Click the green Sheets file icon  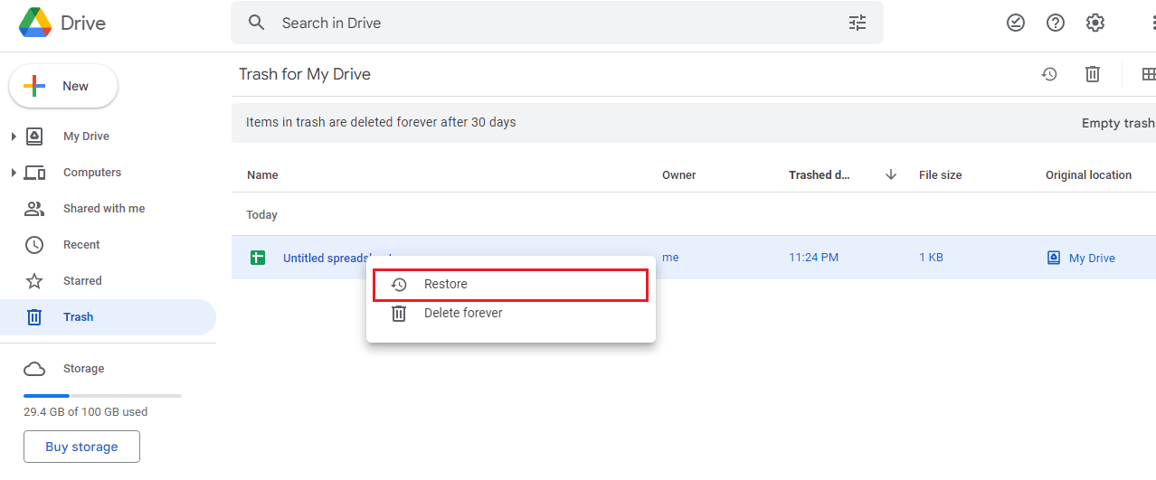(x=258, y=258)
